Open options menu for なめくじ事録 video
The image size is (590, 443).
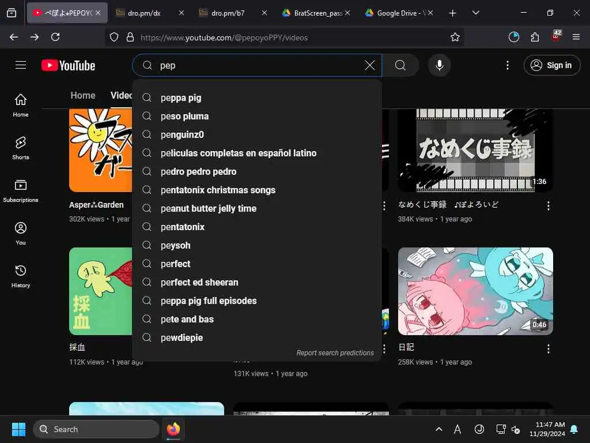(549, 206)
